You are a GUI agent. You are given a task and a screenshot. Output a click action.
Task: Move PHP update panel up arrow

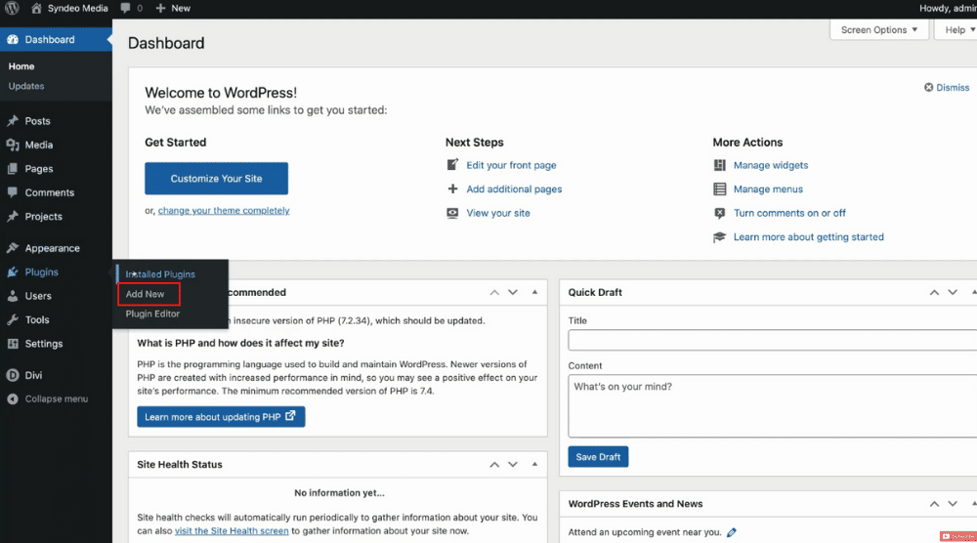pos(494,293)
